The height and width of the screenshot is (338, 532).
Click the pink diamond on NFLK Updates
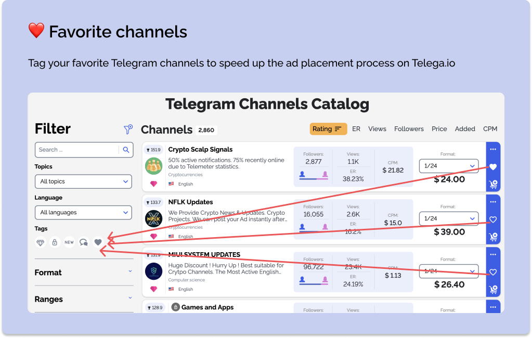(x=154, y=236)
